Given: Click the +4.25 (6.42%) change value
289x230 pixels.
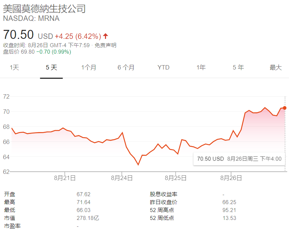Looking at the screenshot, I should [x=78, y=36].
